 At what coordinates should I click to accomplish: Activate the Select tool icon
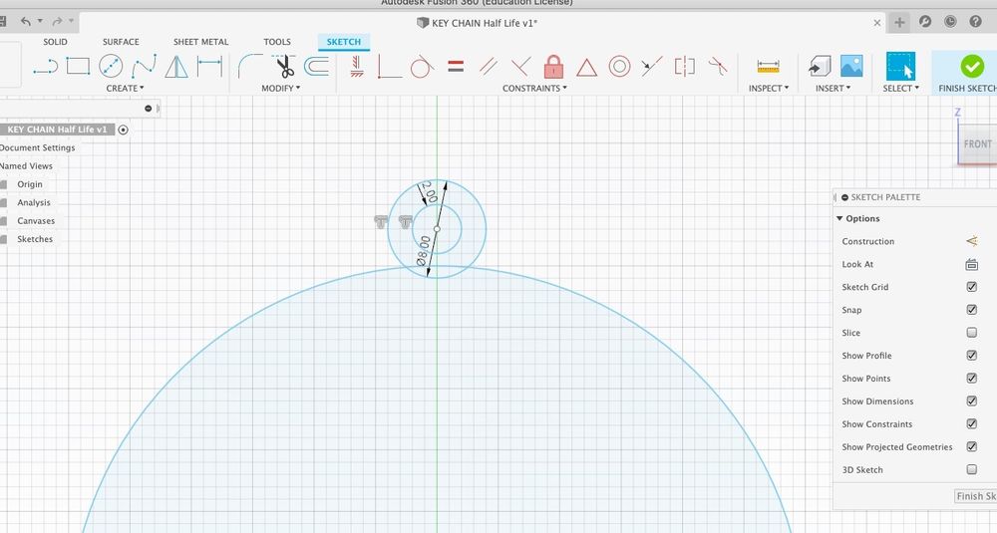900,66
